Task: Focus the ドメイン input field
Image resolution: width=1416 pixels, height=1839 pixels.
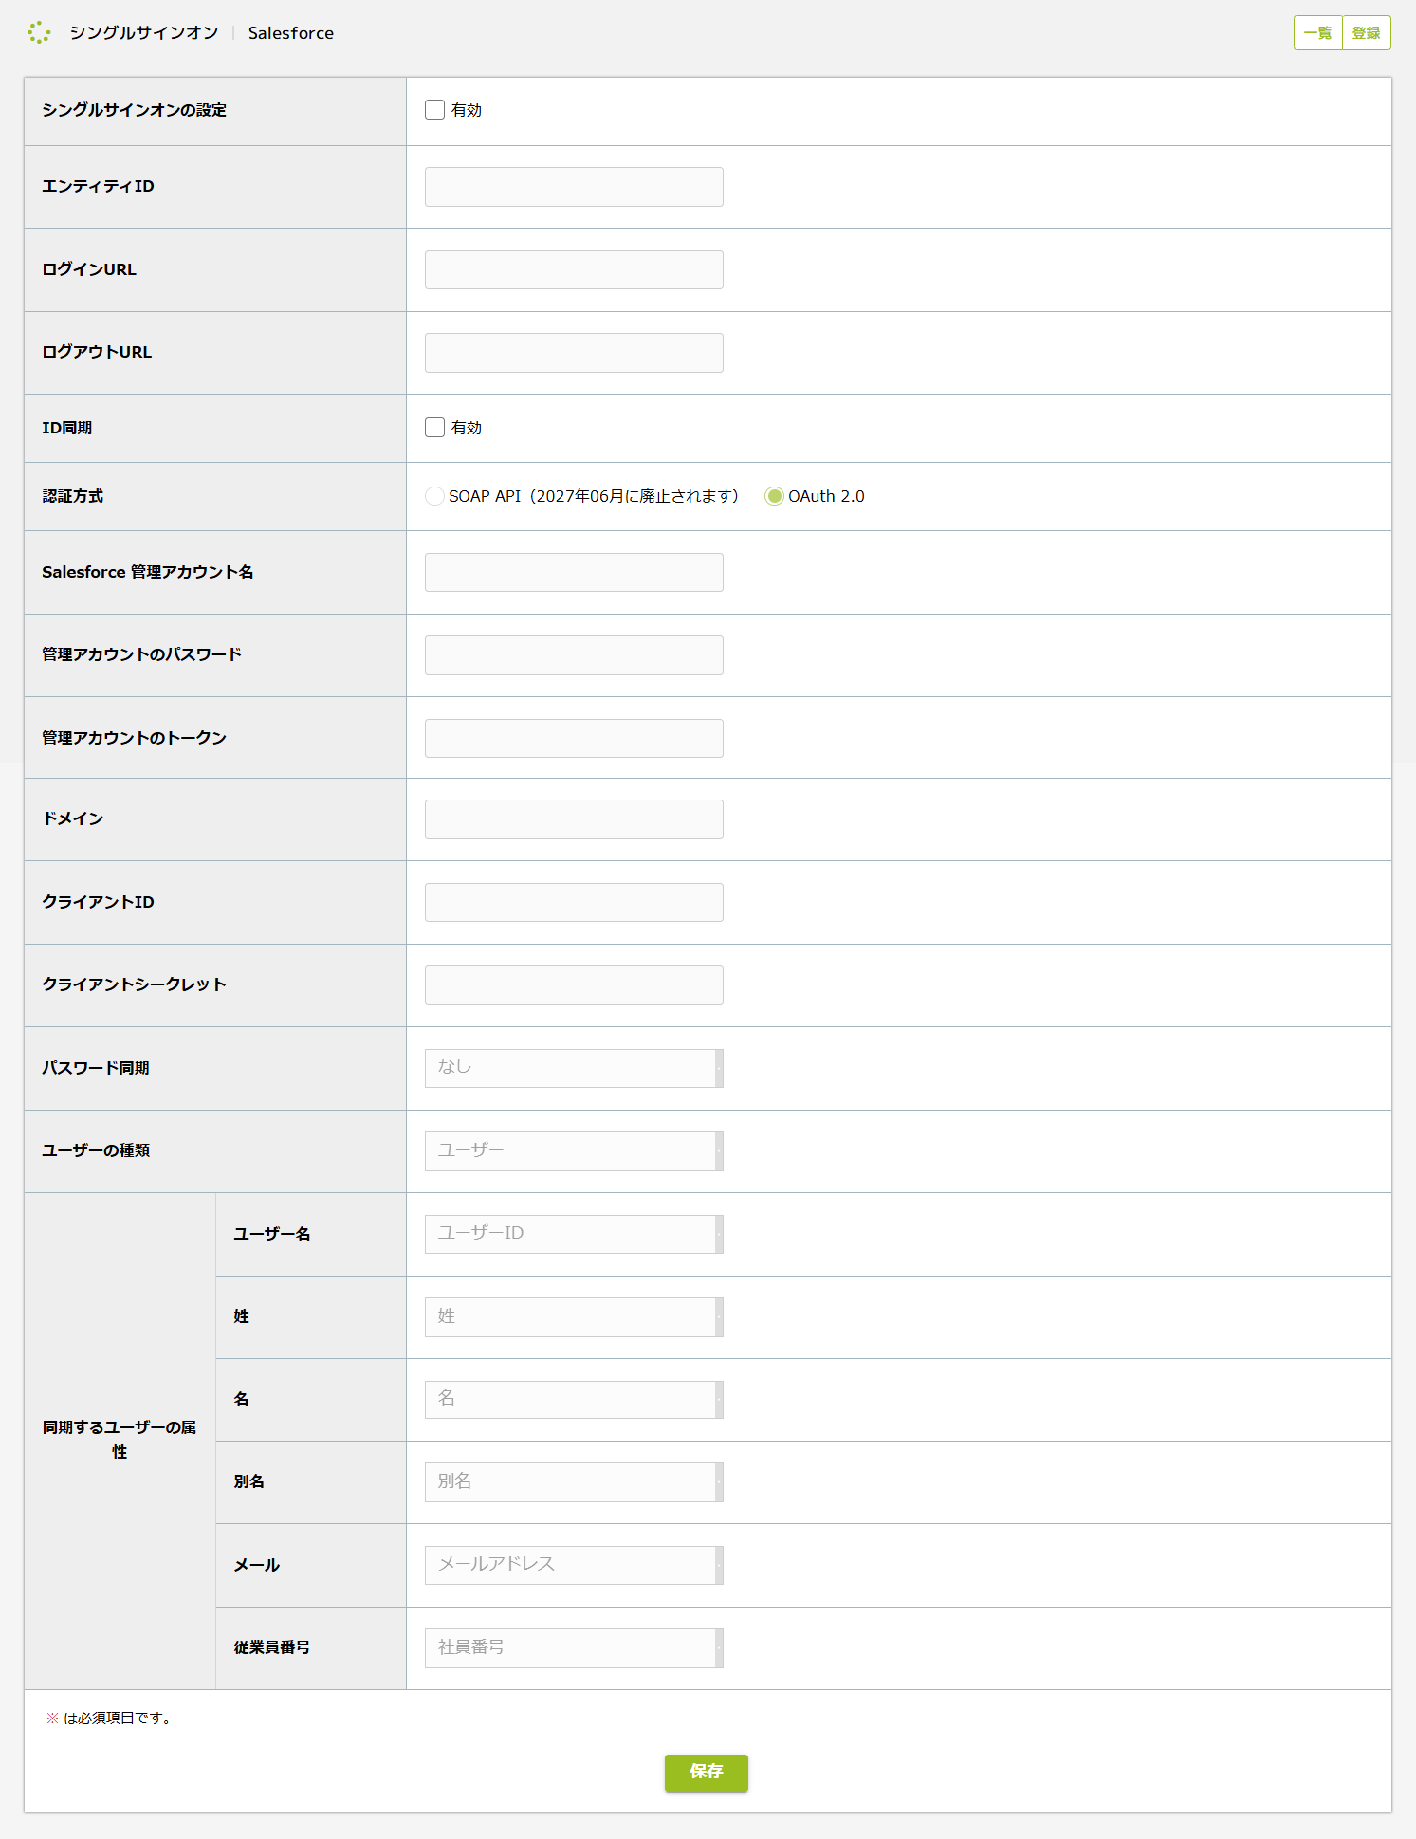Action: [574, 819]
